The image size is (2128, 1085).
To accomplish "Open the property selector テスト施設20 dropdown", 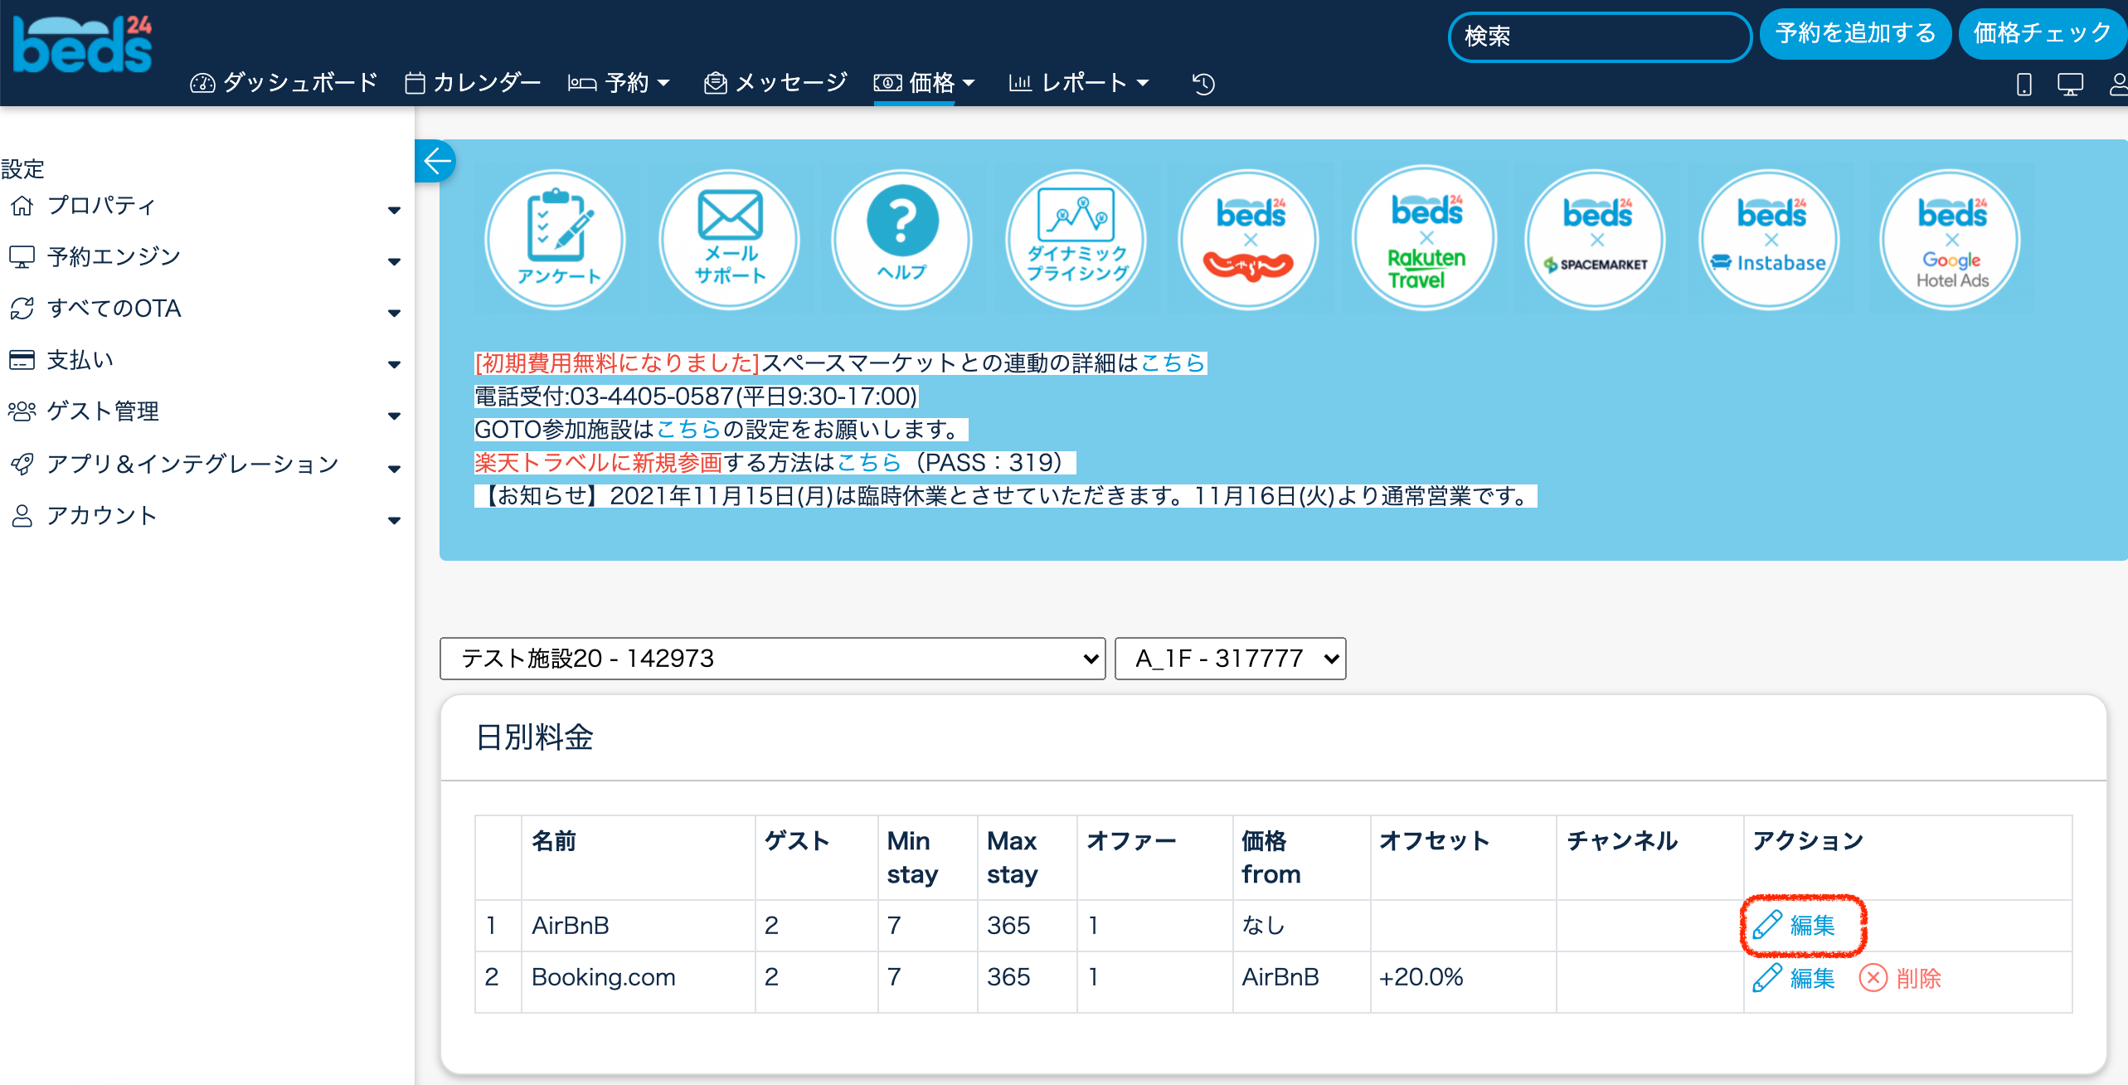I will click(772, 659).
